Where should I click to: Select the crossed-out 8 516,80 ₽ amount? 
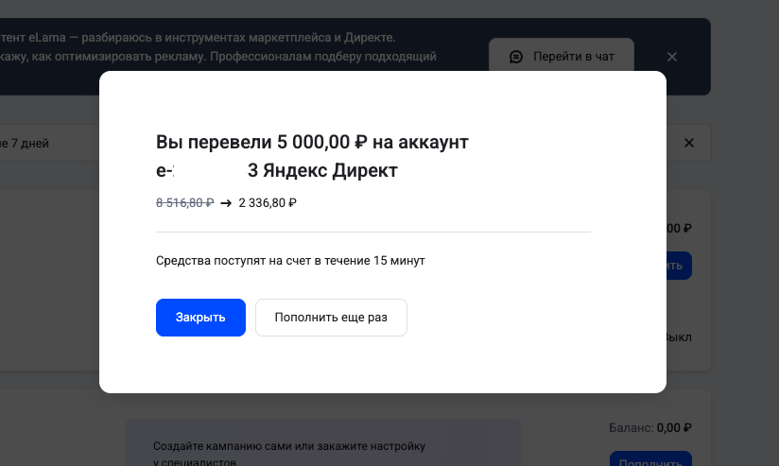point(184,202)
